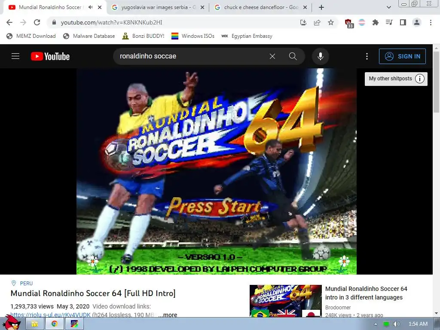
Task: Click the page vertical scrollbar thumb
Action: pos(437,82)
